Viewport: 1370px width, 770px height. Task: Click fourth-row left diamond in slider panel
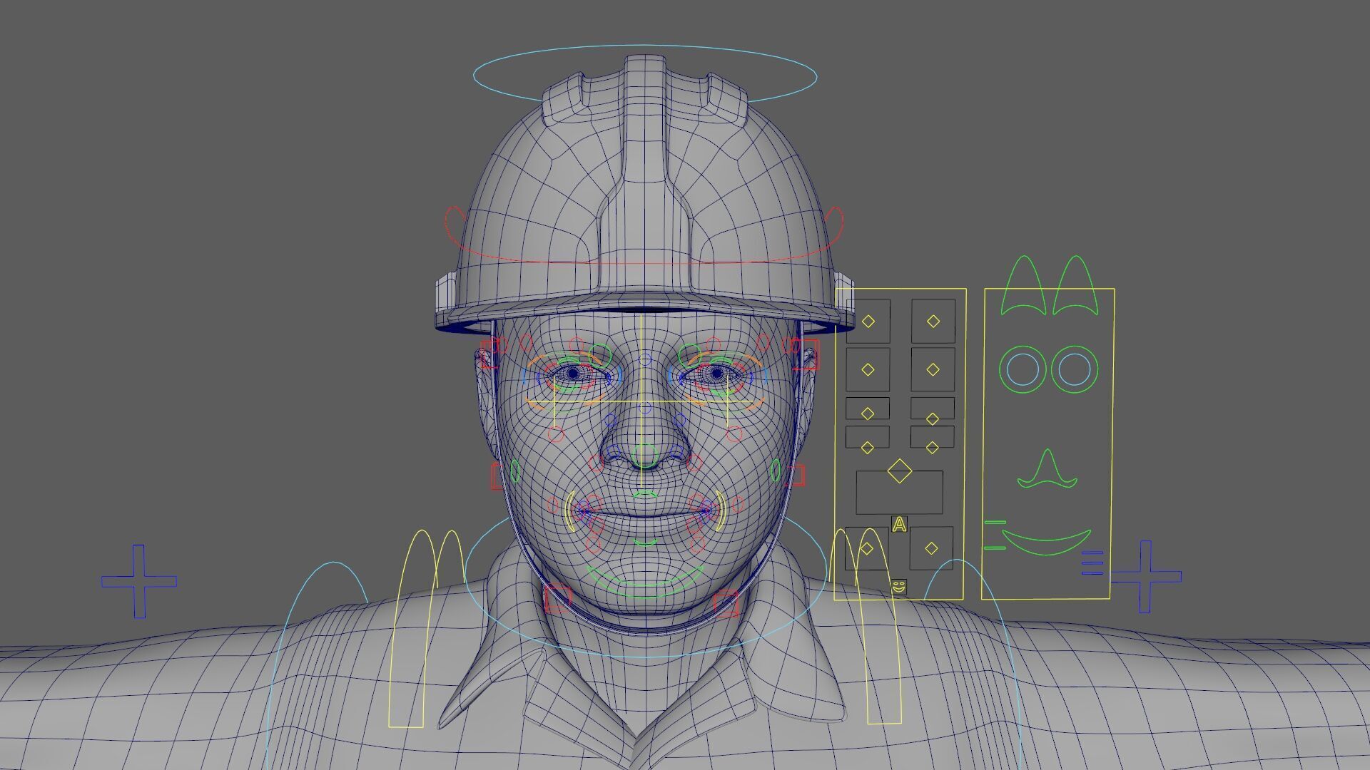(868, 448)
